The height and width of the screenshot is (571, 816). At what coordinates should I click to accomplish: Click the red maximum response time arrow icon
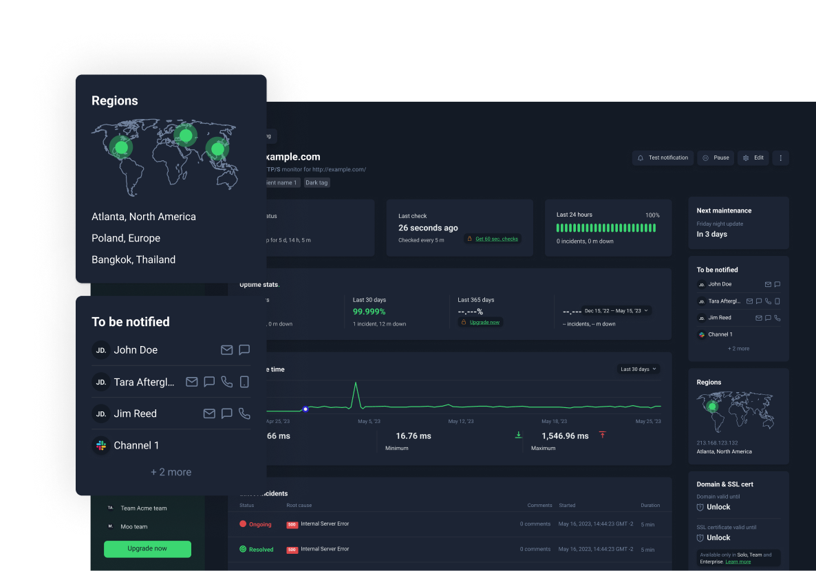(602, 435)
